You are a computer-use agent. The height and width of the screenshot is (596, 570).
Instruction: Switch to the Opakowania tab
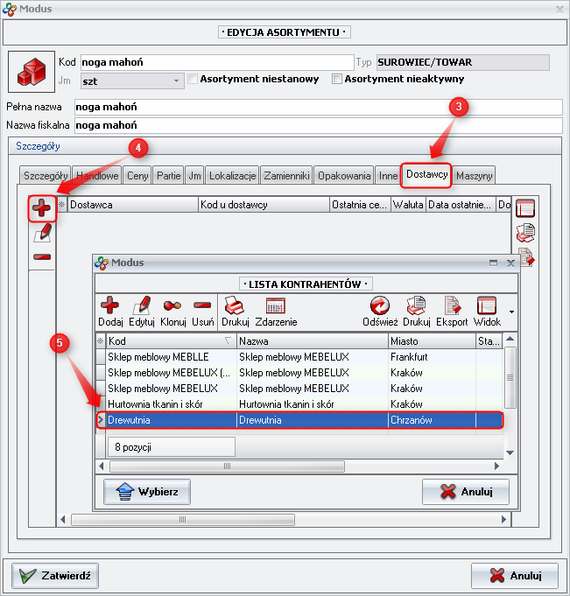[x=344, y=176]
